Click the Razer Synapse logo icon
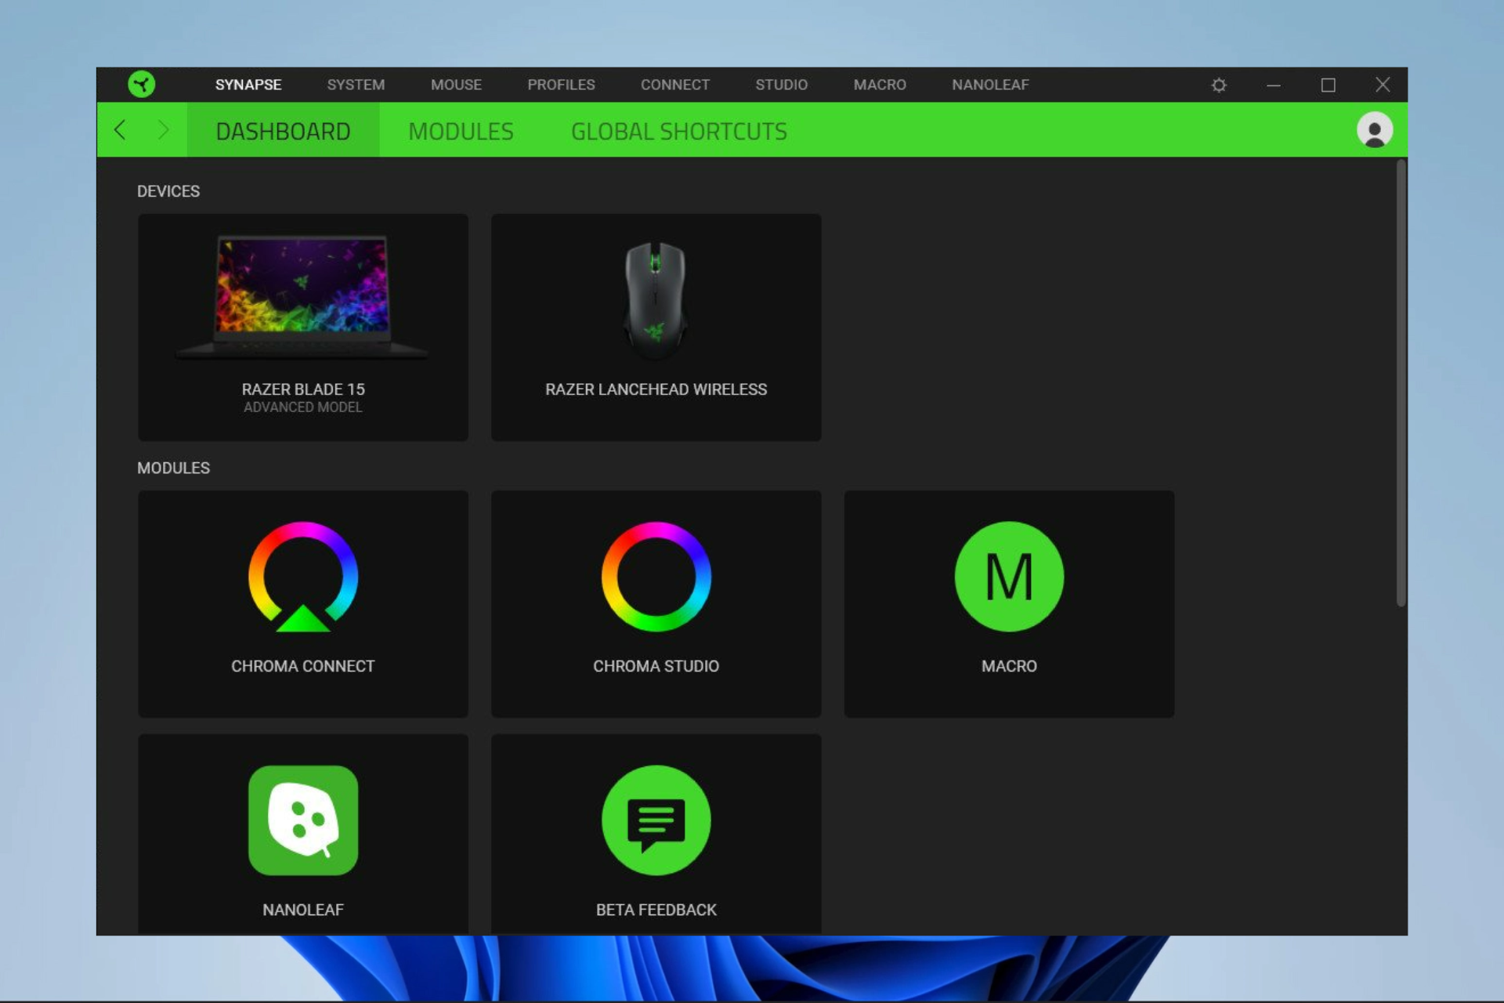Screen dimensions: 1504x1003 pyautogui.click(x=142, y=84)
